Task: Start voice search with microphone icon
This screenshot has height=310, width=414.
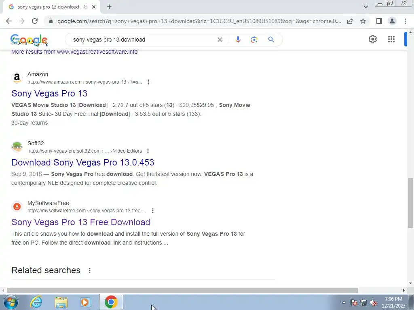Action: [238, 40]
